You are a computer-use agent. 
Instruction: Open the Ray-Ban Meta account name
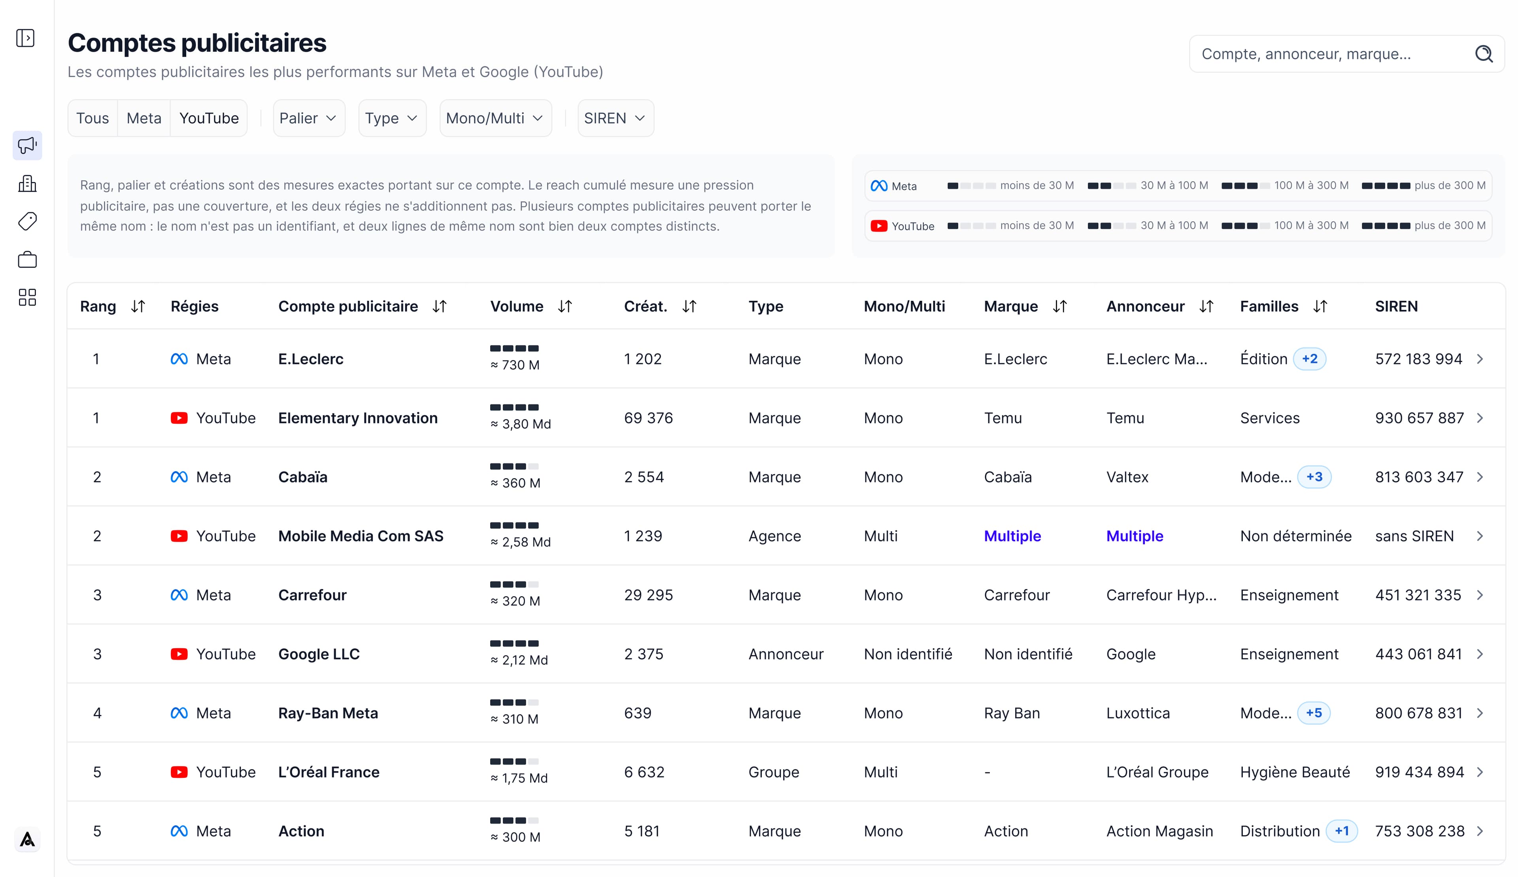point(328,713)
